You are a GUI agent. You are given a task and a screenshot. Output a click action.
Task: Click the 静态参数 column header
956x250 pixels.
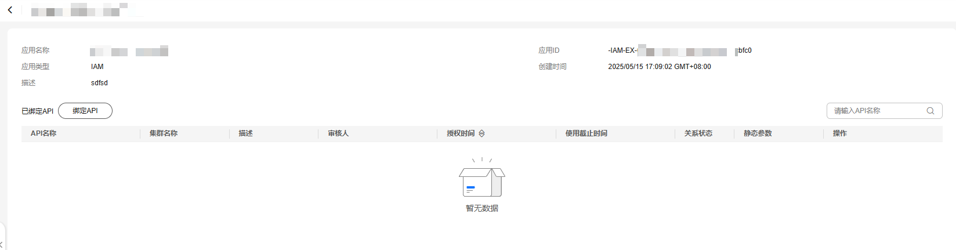tap(758, 133)
